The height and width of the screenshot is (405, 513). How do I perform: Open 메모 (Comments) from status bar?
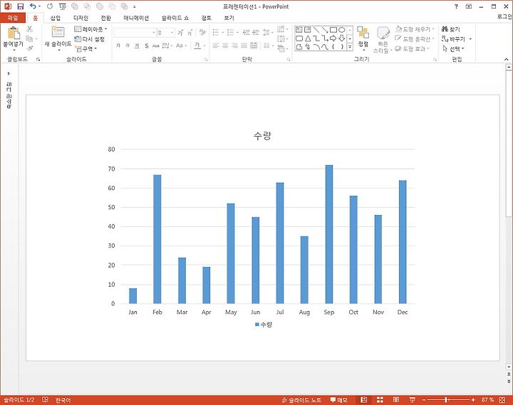338,400
